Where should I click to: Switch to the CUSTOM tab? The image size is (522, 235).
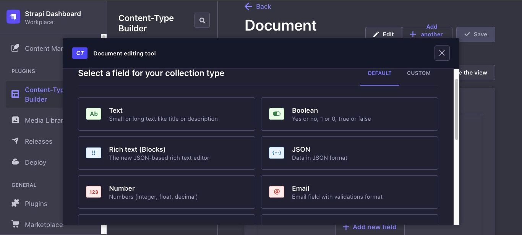click(x=419, y=73)
